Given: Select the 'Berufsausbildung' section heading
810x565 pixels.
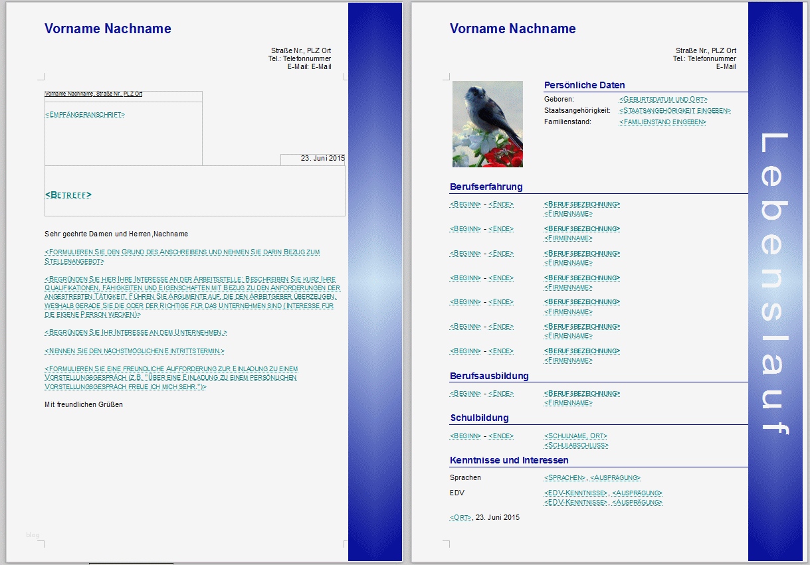Looking at the screenshot, I should [x=490, y=376].
